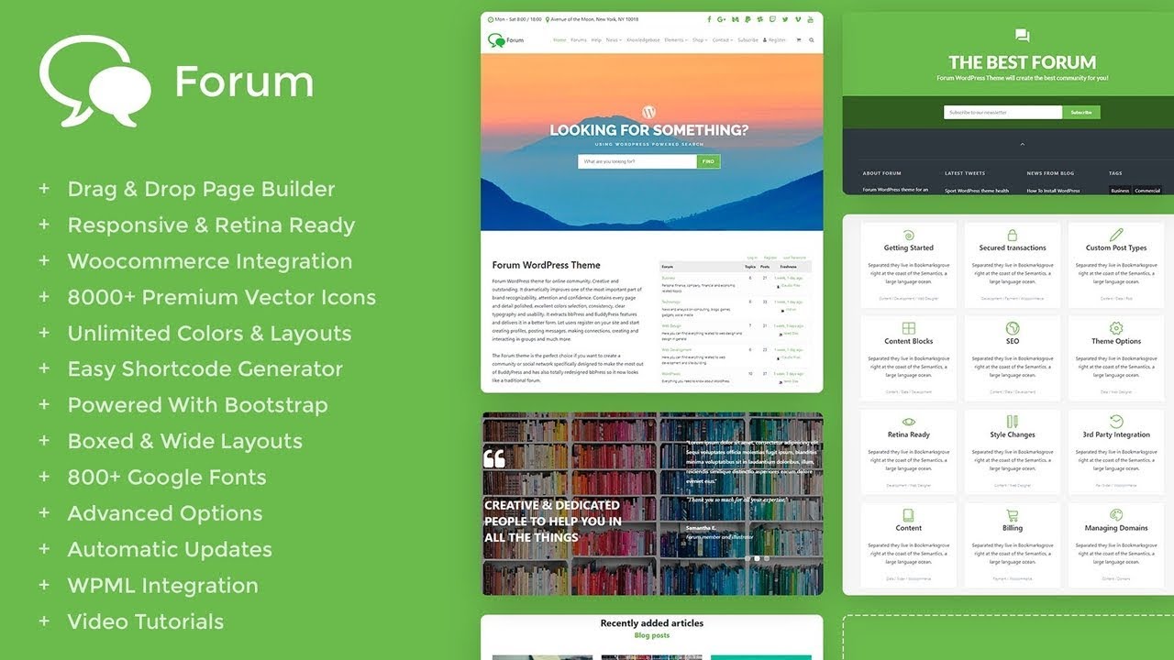Click the Register menu link
This screenshot has height=660, width=1174.
point(774,40)
